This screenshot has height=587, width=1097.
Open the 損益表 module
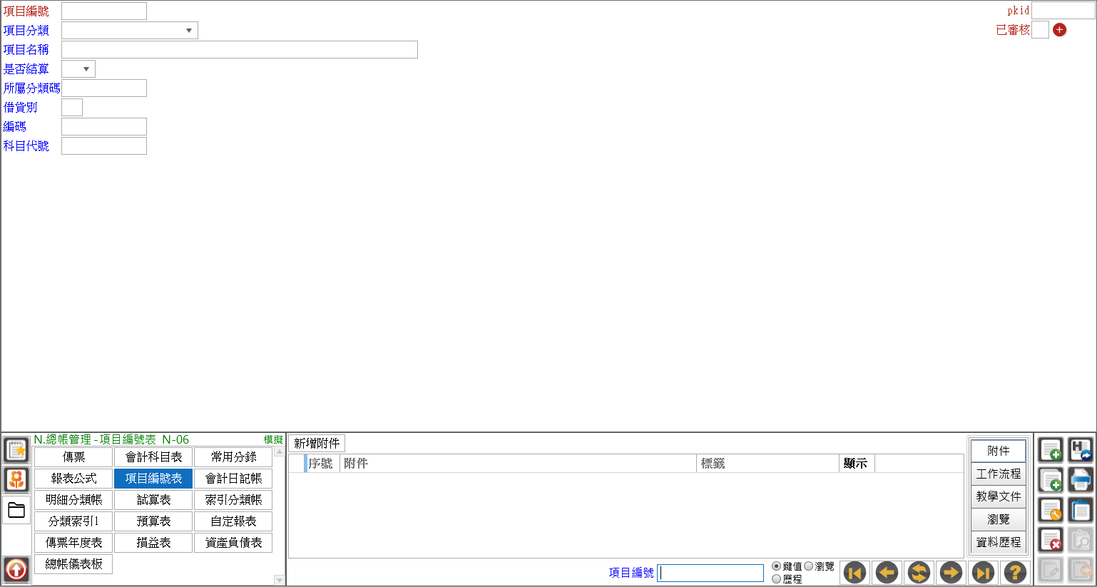tap(153, 543)
